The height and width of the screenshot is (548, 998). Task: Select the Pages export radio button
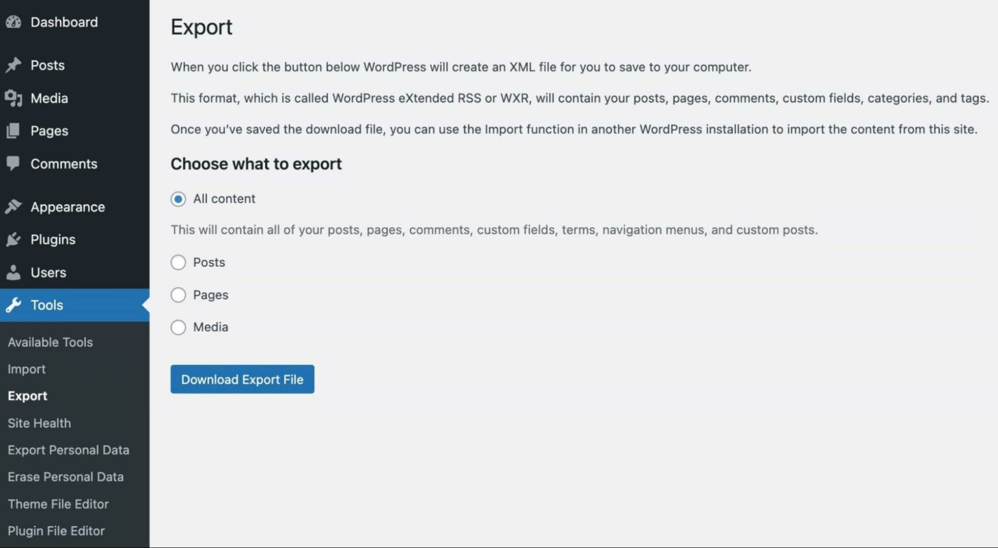click(x=178, y=295)
